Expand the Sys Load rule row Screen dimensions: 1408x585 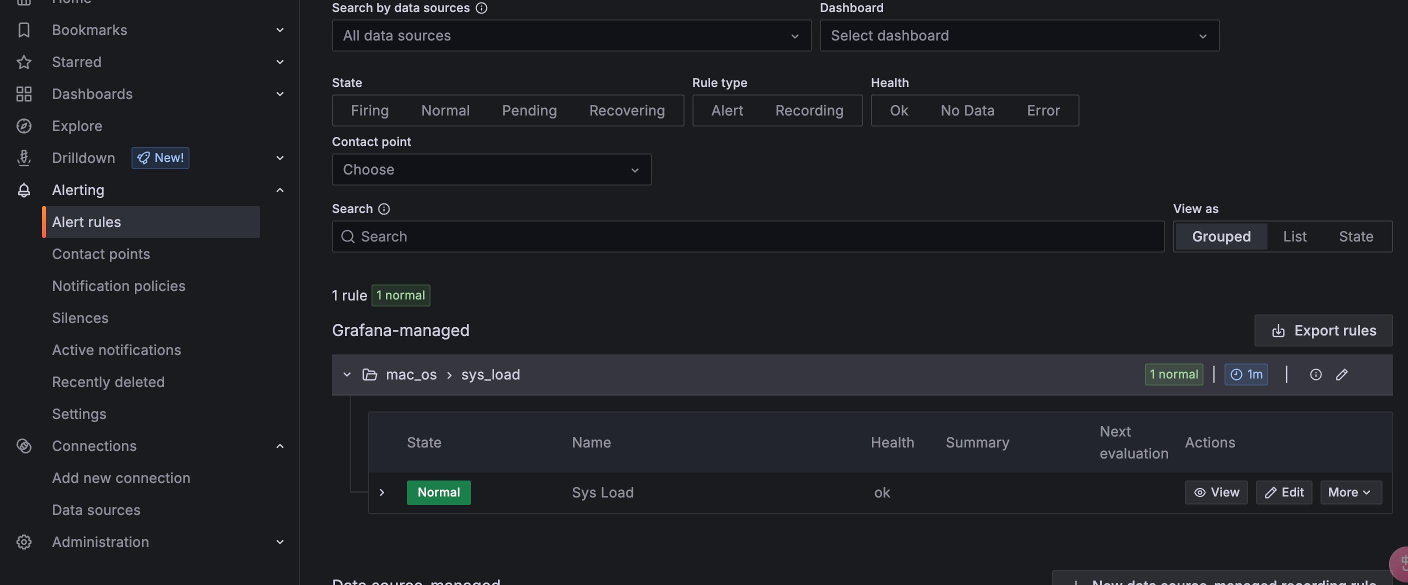pyautogui.click(x=382, y=492)
